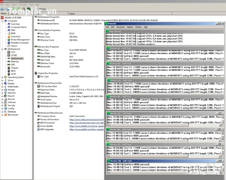Open the SPD entry under Motherboard

click(13, 64)
